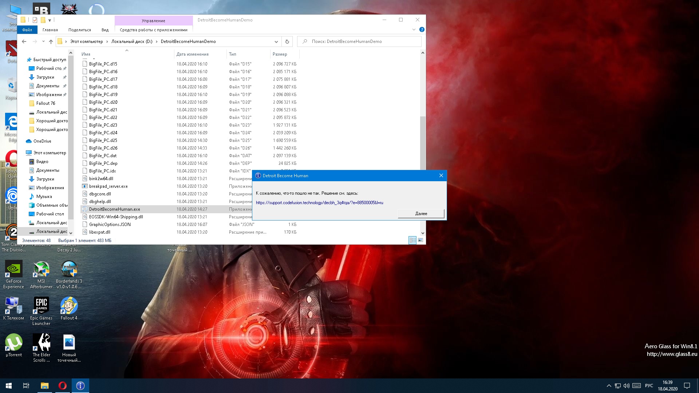Open Task View on taskbar

[x=26, y=386]
